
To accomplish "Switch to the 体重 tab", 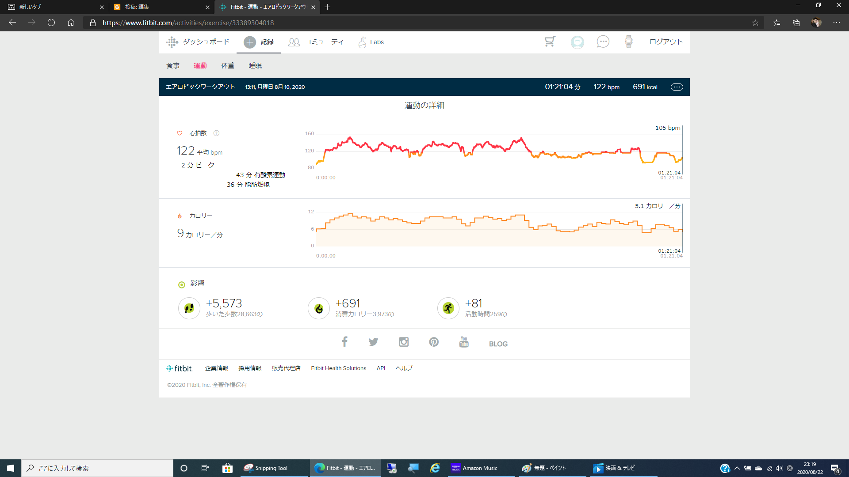I will coord(227,66).
